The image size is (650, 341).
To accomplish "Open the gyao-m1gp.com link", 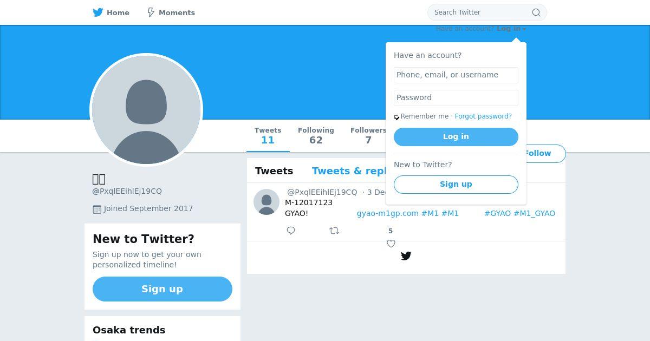I will 388,213.
